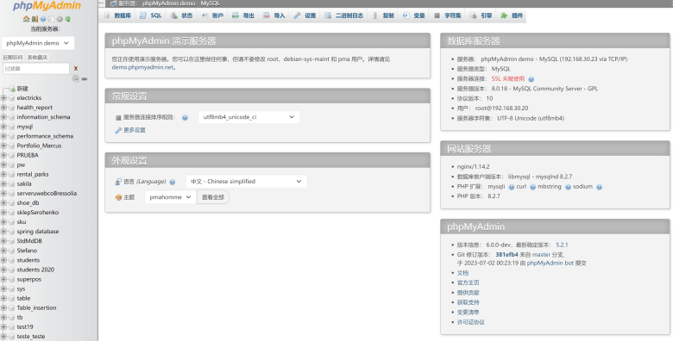Switch to the 状态 tab
673x341 pixels.
click(x=181, y=15)
